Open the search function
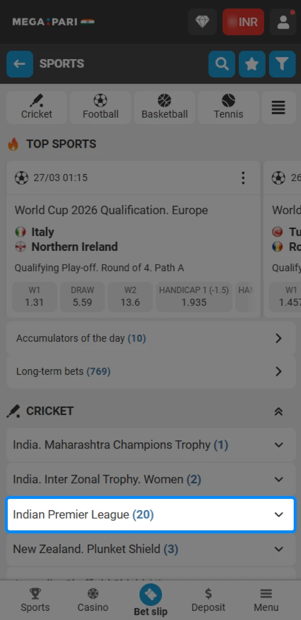 222,64
